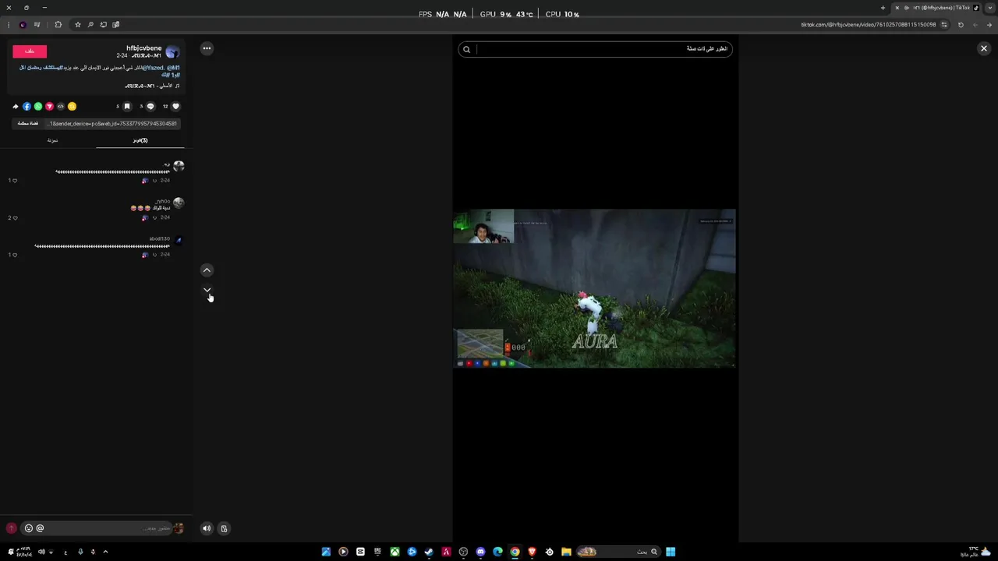Open the extensions puzzle icon in toolbar
This screenshot has height=561, width=998.
pyautogui.click(x=58, y=25)
